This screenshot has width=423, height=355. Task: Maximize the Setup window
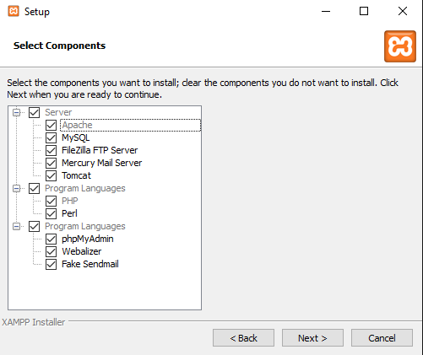364,11
